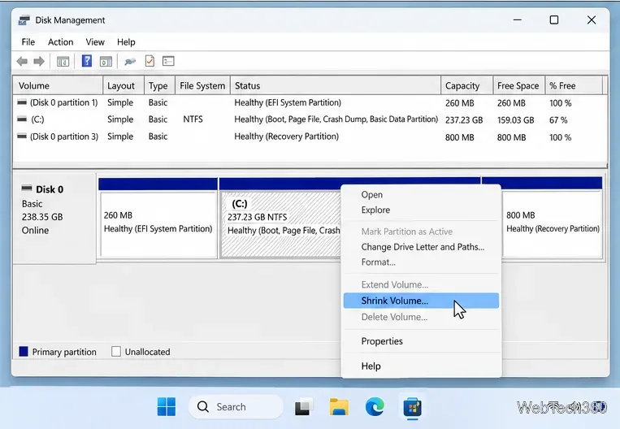Click "Healthy (EFI System Partition)" status in list

288,103
